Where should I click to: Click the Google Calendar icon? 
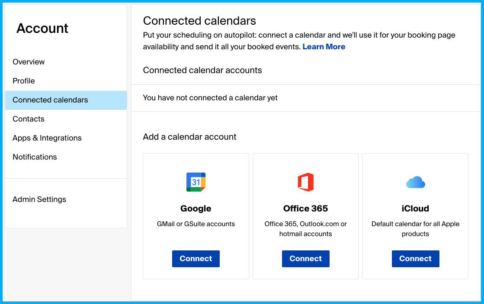[196, 182]
